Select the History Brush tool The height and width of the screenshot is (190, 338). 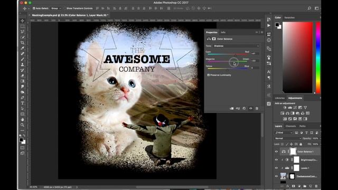pos(22,70)
